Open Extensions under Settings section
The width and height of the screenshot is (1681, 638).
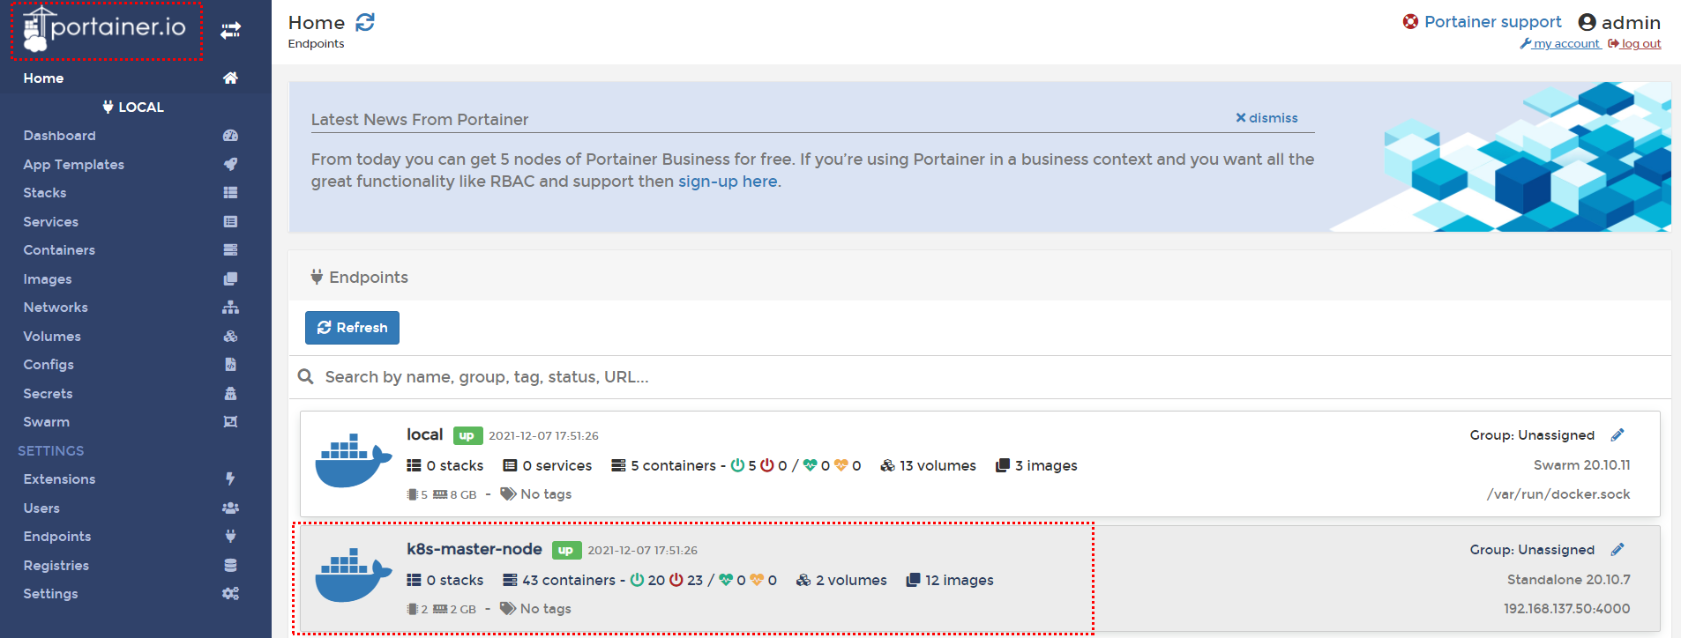click(x=59, y=479)
